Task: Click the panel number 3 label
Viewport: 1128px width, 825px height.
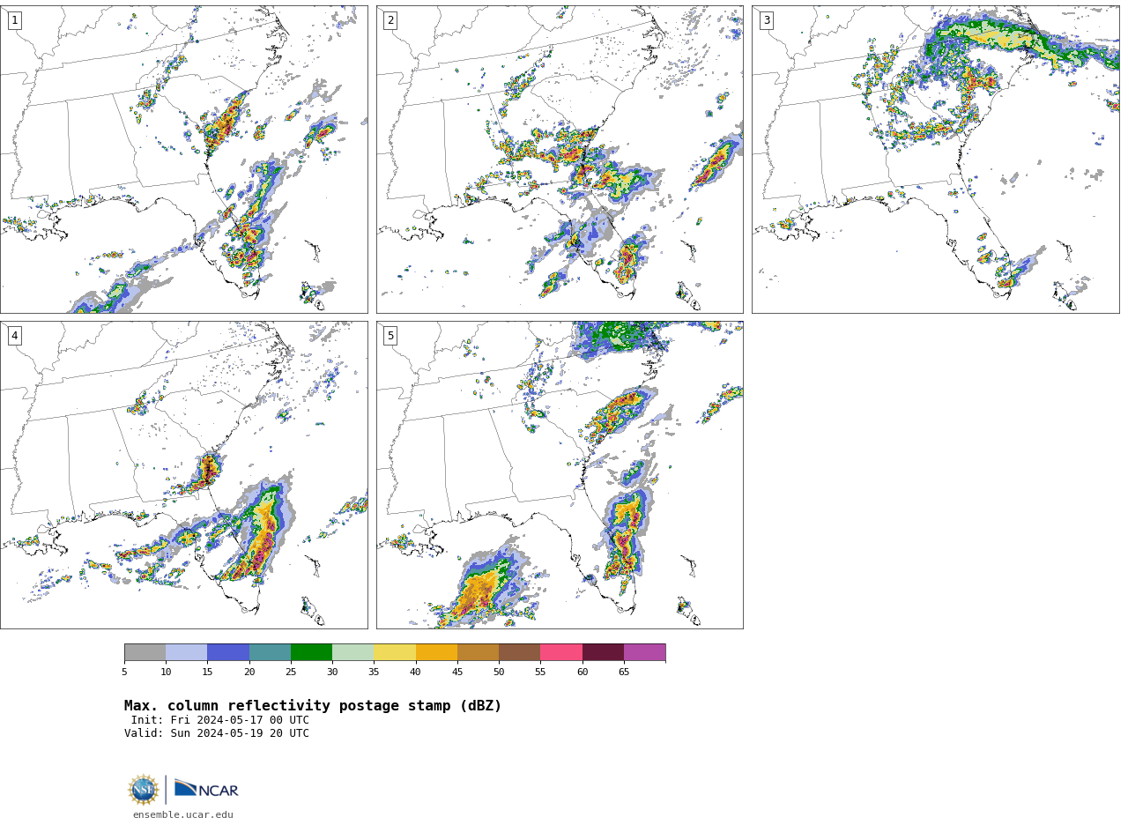Action: click(x=767, y=20)
